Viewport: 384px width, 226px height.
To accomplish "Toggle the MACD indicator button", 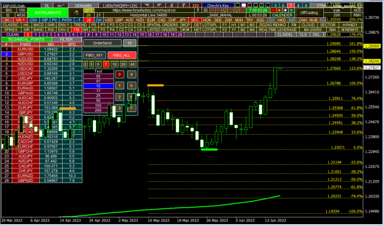I will pyautogui.click(x=39, y=25).
